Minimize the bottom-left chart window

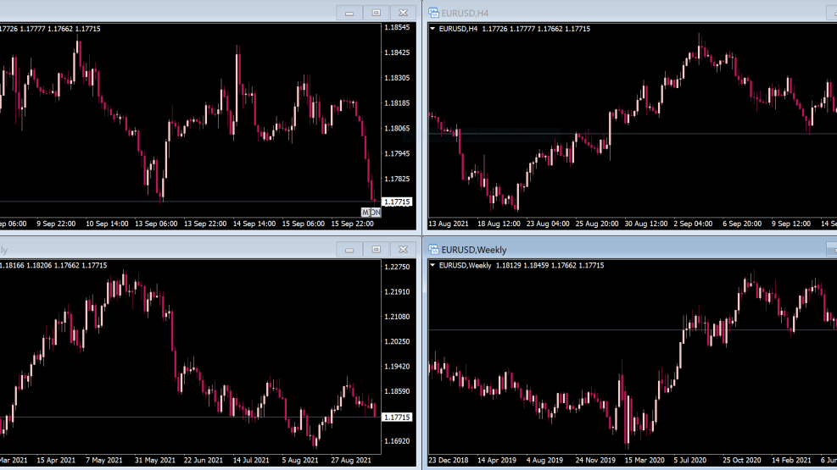(x=349, y=249)
